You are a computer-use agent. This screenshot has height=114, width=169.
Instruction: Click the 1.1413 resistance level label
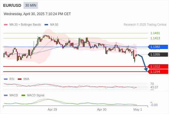point(155,38)
